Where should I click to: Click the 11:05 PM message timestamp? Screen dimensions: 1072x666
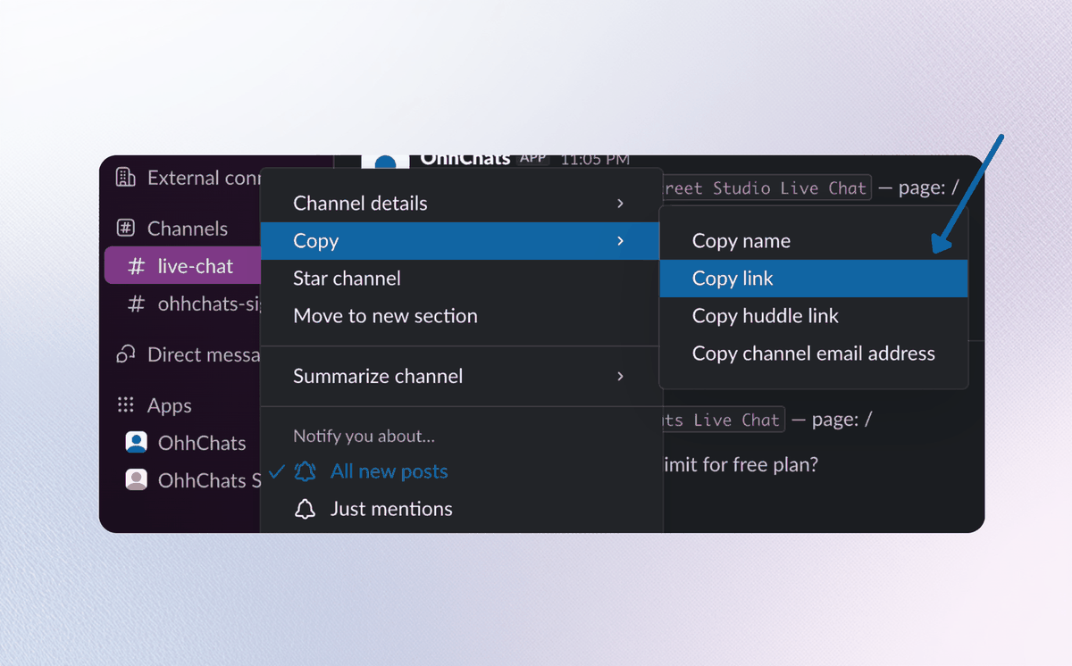595,161
